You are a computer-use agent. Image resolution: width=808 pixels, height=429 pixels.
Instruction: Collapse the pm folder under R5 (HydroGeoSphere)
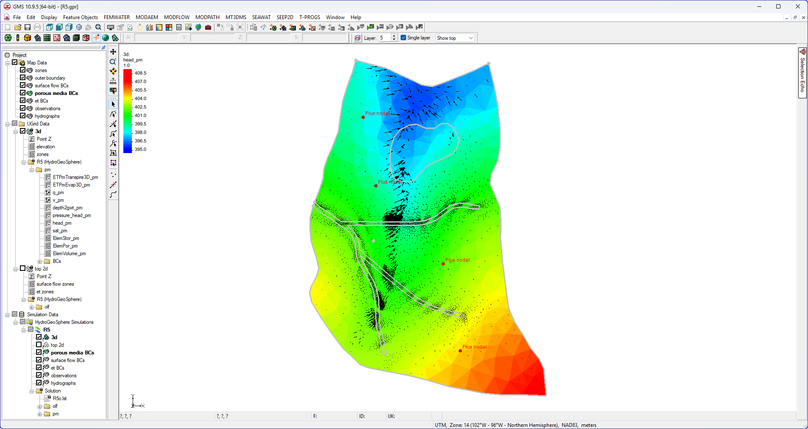tap(32, 170)
